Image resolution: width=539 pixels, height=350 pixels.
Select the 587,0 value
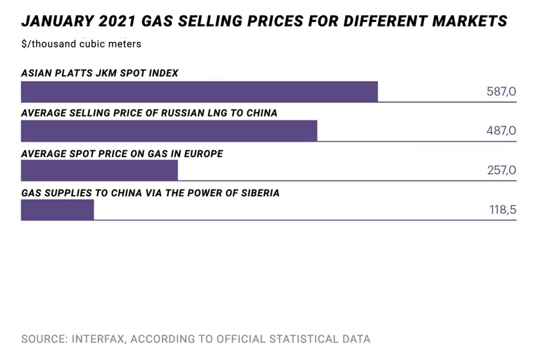pos(501,92)
